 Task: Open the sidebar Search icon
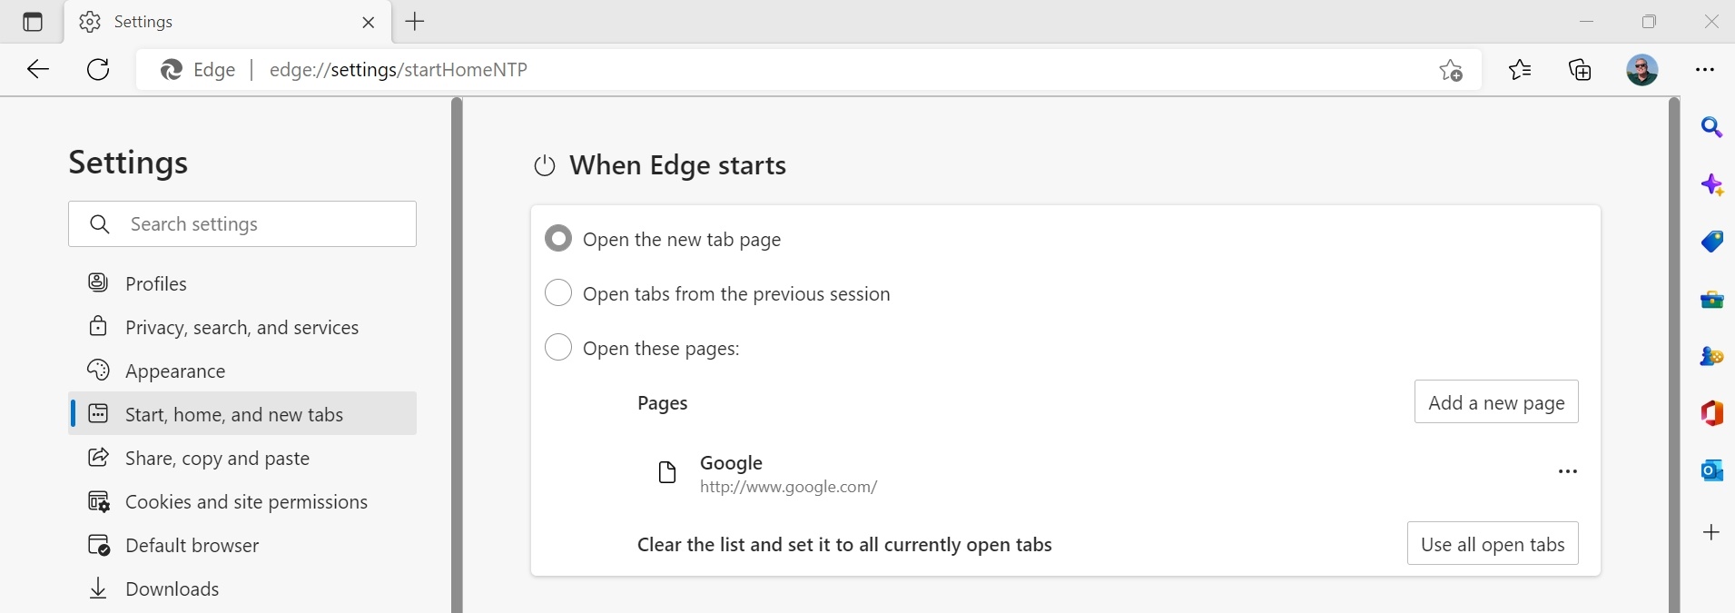coord(1711,127)
